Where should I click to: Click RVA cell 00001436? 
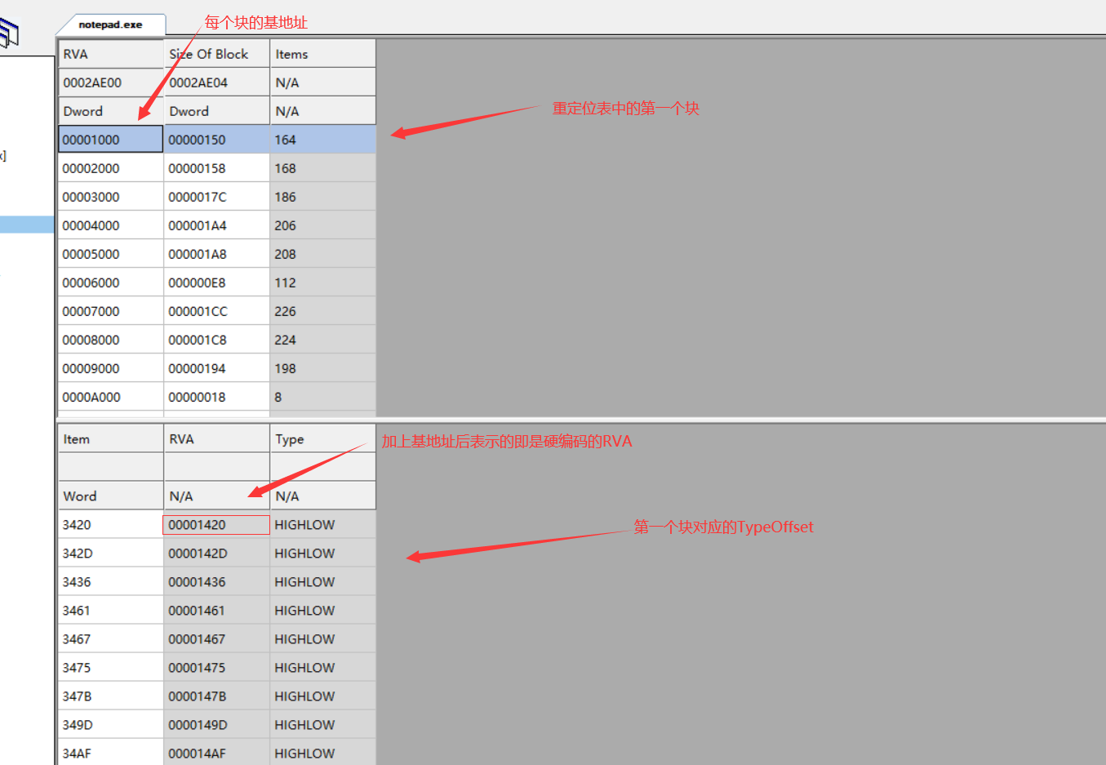click(217, 581)
